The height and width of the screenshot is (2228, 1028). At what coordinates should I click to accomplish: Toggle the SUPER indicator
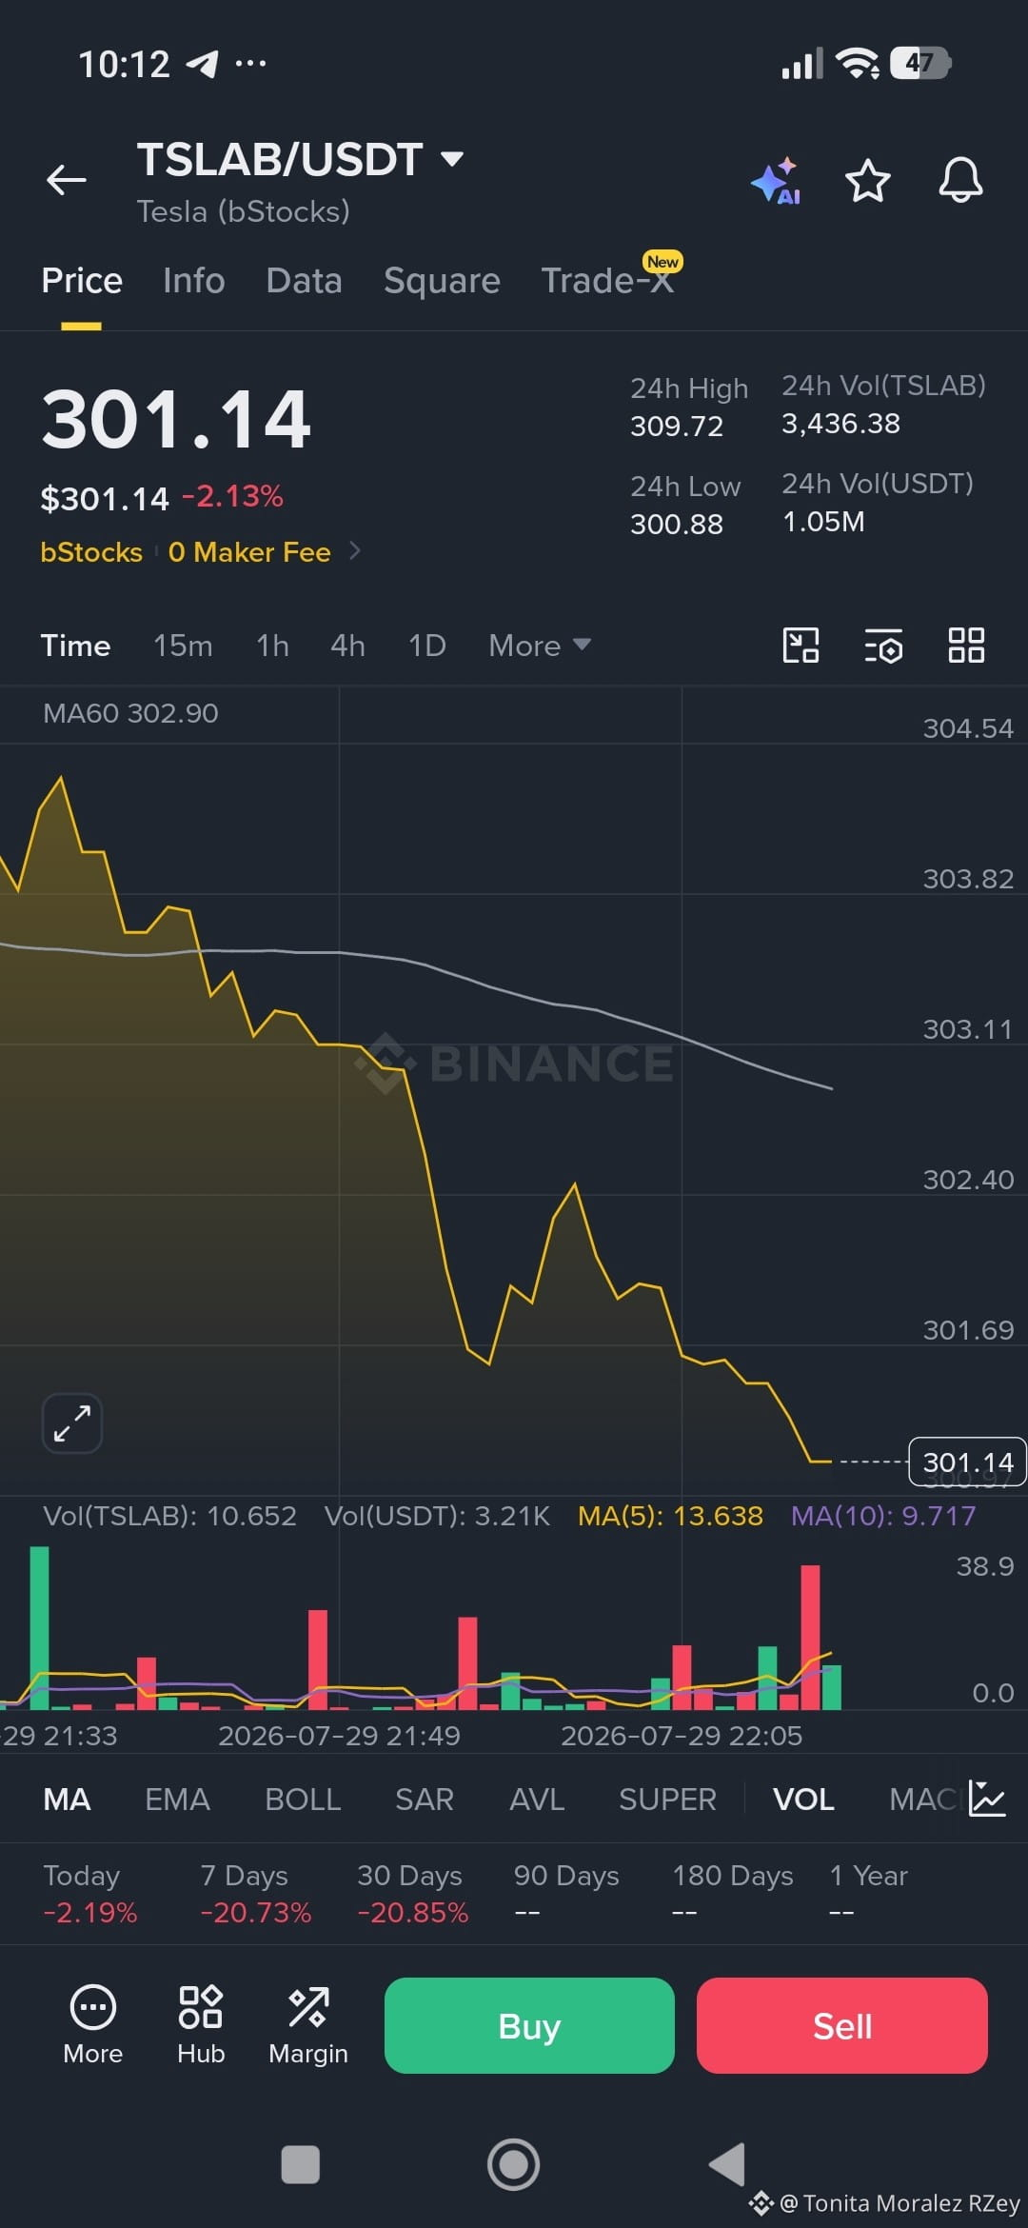(667, 1800)
